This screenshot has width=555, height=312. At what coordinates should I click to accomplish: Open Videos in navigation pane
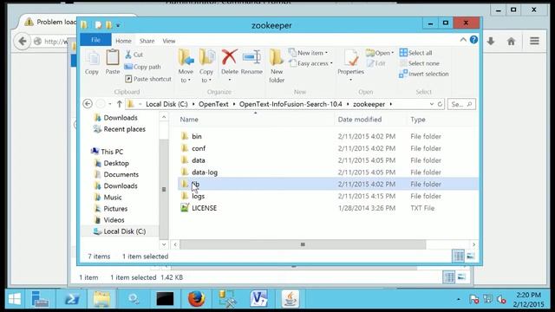click(x=110, y=219)
